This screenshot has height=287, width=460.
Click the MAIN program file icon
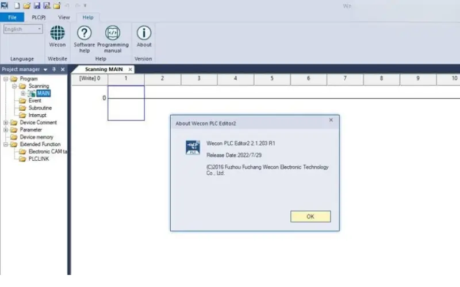32,94
